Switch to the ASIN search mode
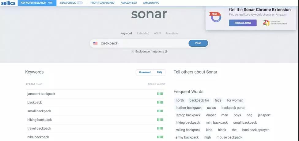This screenshot has width=299, height=141. point(157,33)
